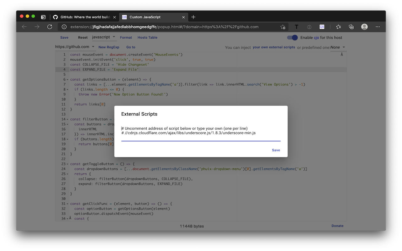
Task: View site information icon in address bar
Action: click(x=64, y=27)
